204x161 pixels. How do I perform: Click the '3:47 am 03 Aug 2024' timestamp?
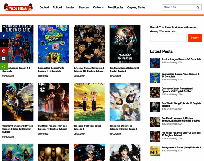pos(172,80)
